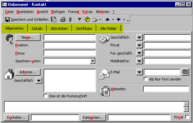Click into the Geschäftlich phone number field
The width and height of the screenshot is (193, 123).
tap(167, 37)
